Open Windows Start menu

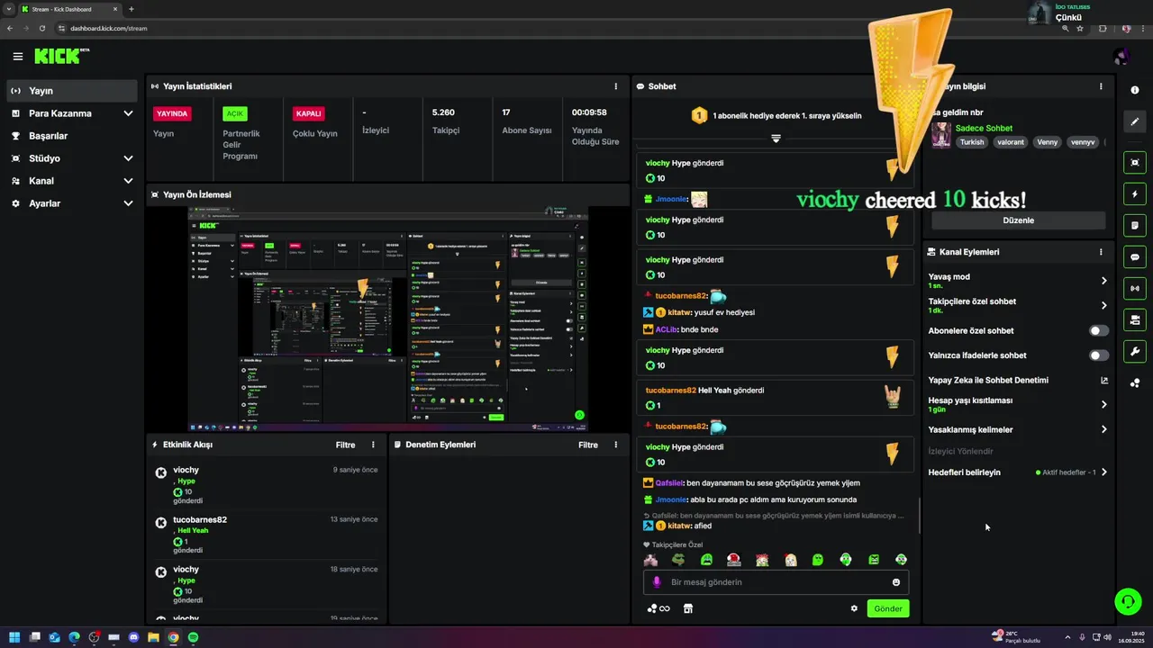coord(14,637)
